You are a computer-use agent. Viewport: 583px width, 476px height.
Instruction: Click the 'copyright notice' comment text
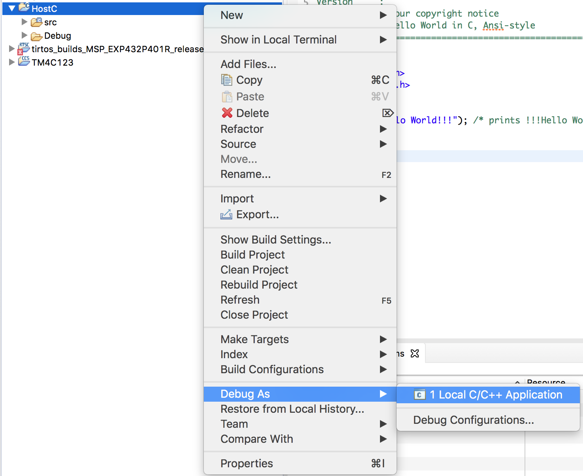[x=457, y=13]
